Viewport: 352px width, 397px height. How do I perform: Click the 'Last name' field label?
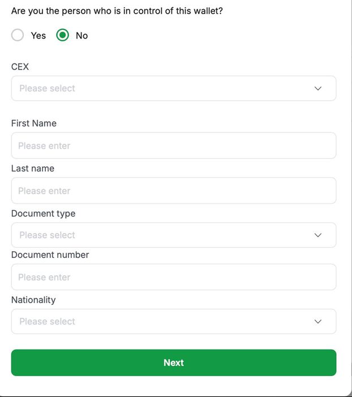point(33,169)
